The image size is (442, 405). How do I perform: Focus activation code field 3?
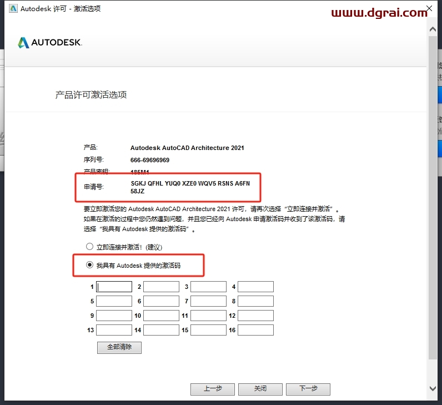point(208,287)
